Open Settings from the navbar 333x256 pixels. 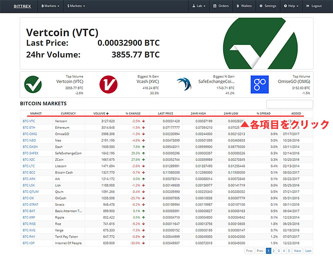pos(268,6)
